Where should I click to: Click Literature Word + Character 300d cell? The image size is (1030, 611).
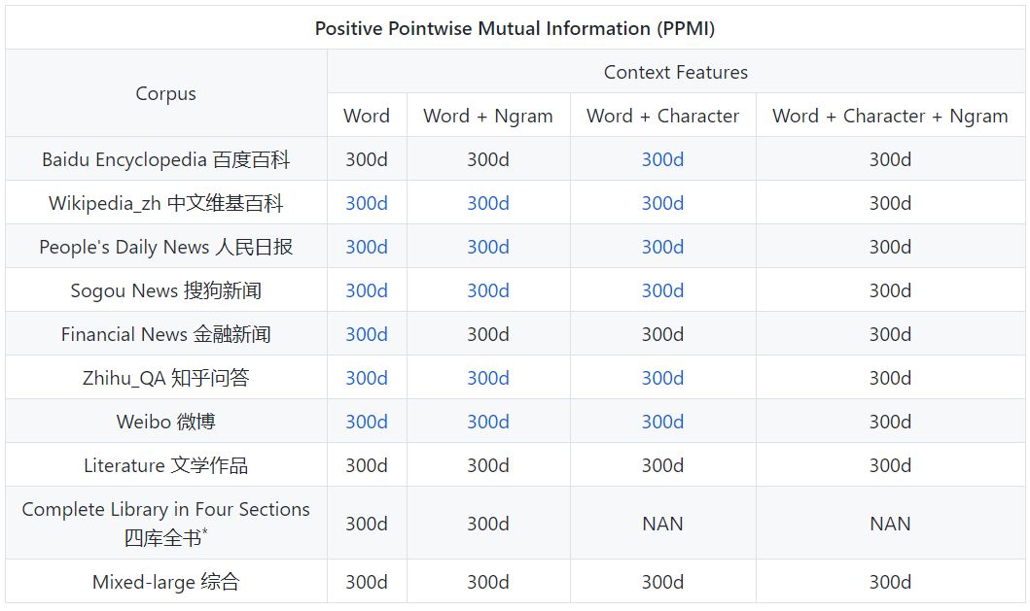tap(662, 466)
